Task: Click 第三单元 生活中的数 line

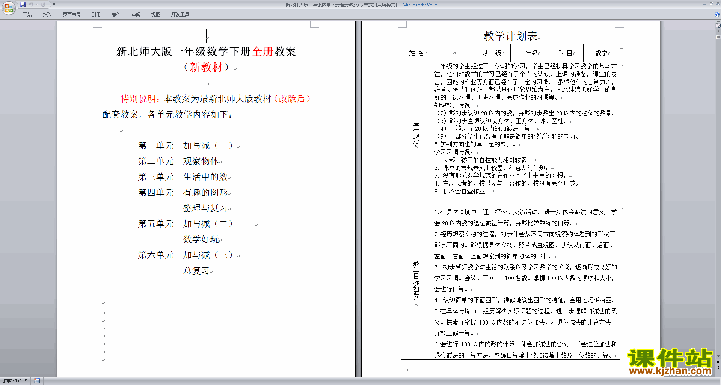Action: point(183,177)
